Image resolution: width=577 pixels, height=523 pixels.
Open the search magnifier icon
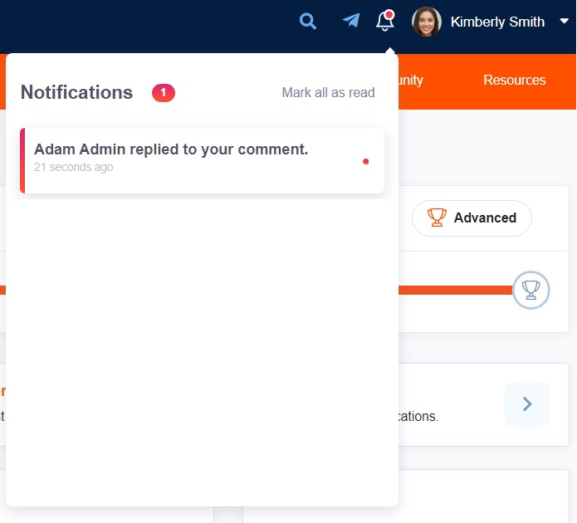click(308, 22)
